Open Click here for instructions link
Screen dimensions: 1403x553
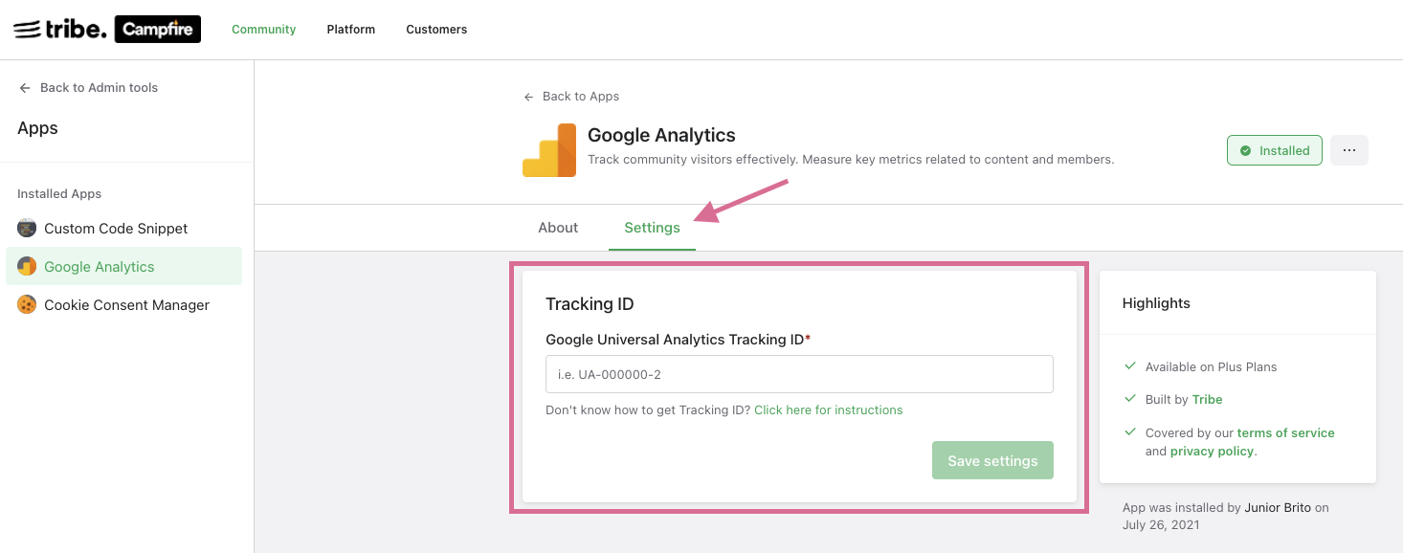[x=828, y=409]
